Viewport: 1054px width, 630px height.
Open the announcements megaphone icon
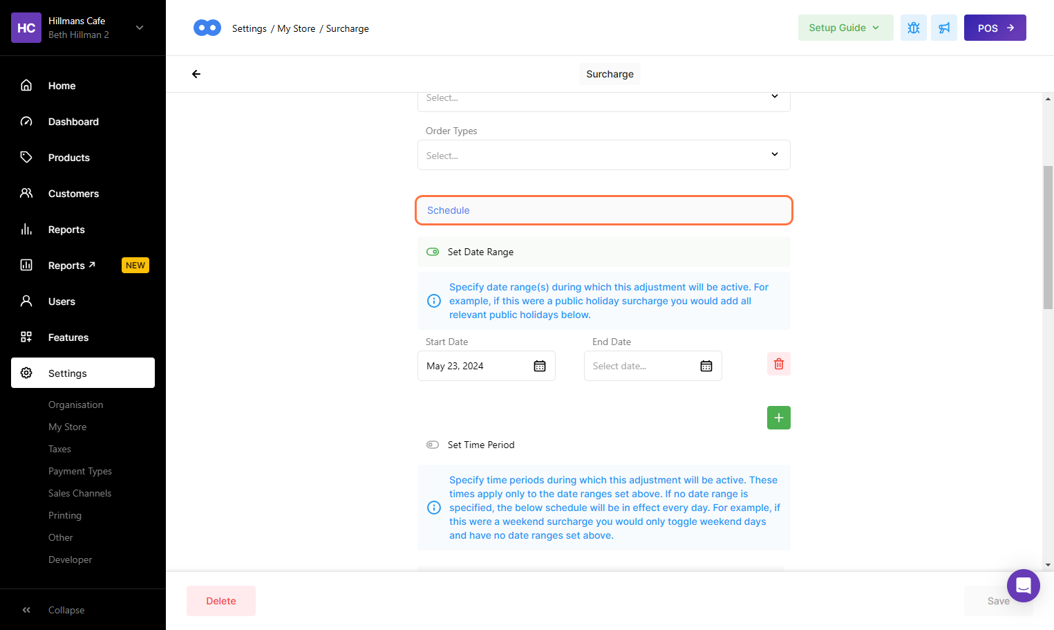pyautogui.click(x=943, y=28)
